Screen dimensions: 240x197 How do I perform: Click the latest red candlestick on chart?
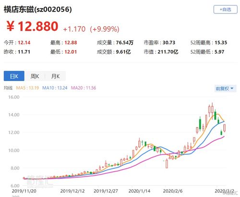225,128
